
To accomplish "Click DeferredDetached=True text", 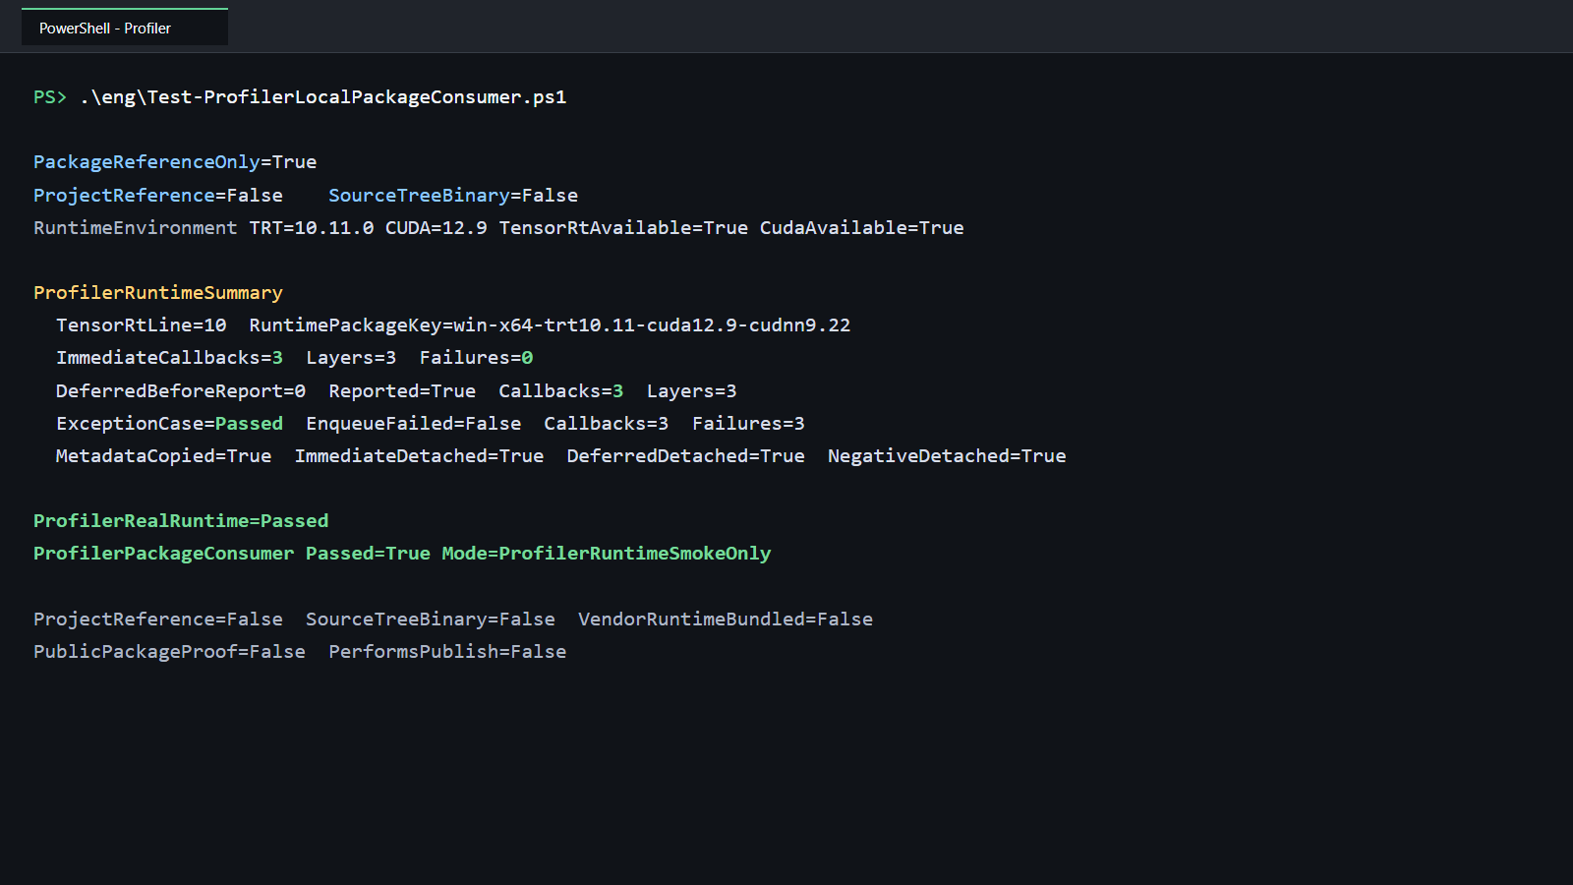I will click(x=686, y=456).
